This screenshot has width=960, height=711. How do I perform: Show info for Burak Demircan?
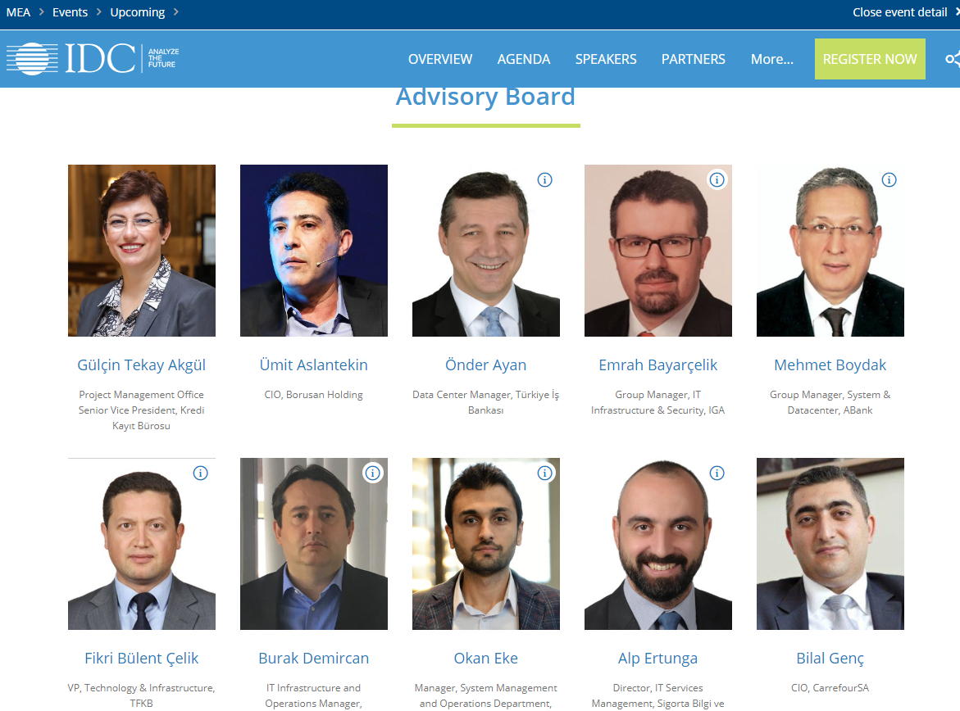372,473
